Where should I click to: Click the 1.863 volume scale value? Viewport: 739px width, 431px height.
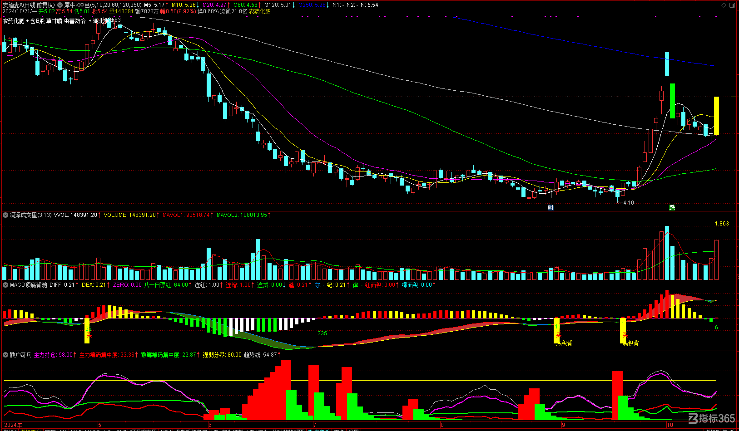pos(722,224)
